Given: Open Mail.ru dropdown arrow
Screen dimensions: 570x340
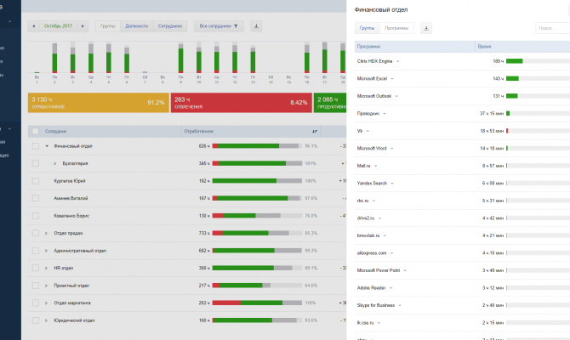Looking at the screenshot, I should click(375, 166).
